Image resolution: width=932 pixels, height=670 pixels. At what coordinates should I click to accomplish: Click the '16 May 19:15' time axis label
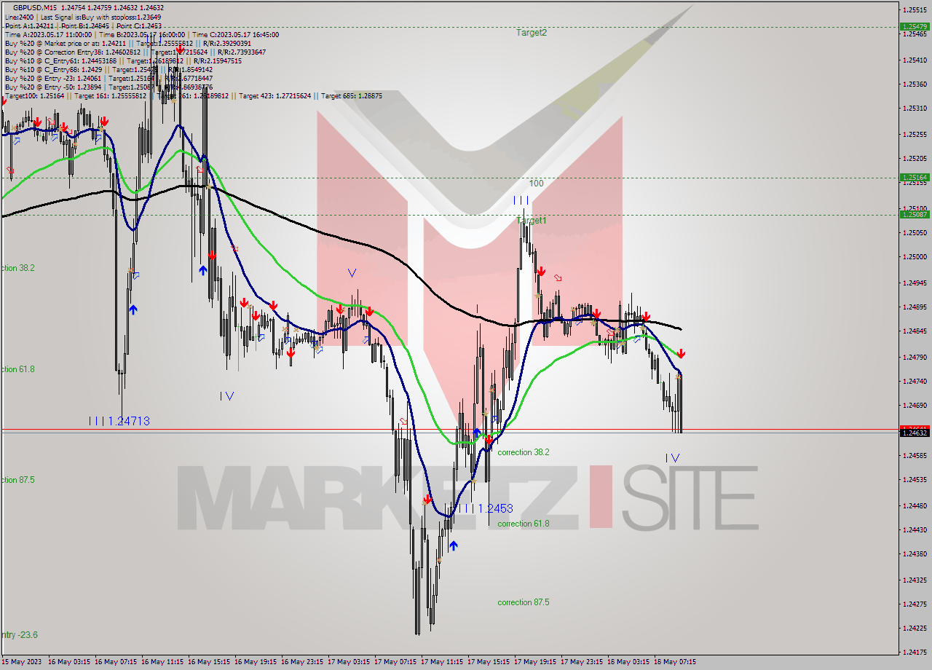pos(256,662)
